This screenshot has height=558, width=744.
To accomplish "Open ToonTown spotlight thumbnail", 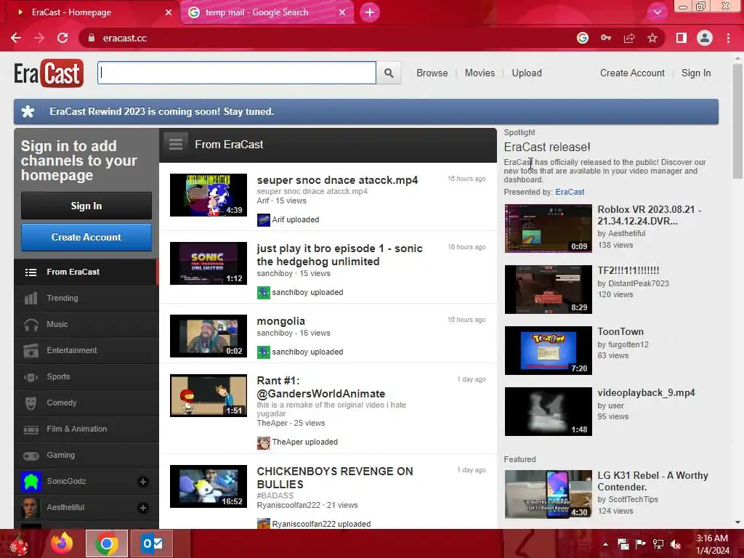I will (x=548, y=351).
